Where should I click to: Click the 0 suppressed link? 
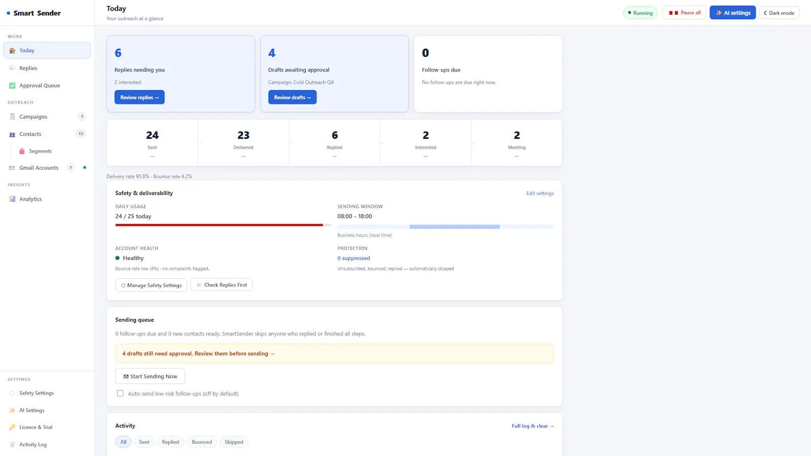point(354,258)
